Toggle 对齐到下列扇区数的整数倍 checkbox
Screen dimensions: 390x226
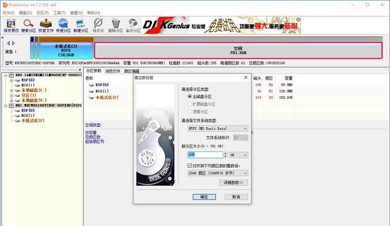(190, 166)
